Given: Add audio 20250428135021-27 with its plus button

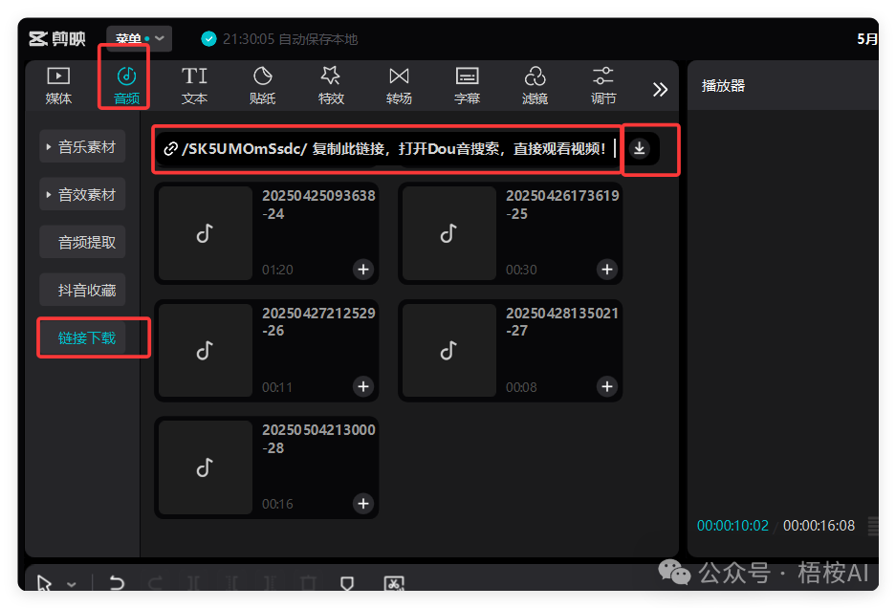Looking at the screenshot, I should (x=607, y=386).
